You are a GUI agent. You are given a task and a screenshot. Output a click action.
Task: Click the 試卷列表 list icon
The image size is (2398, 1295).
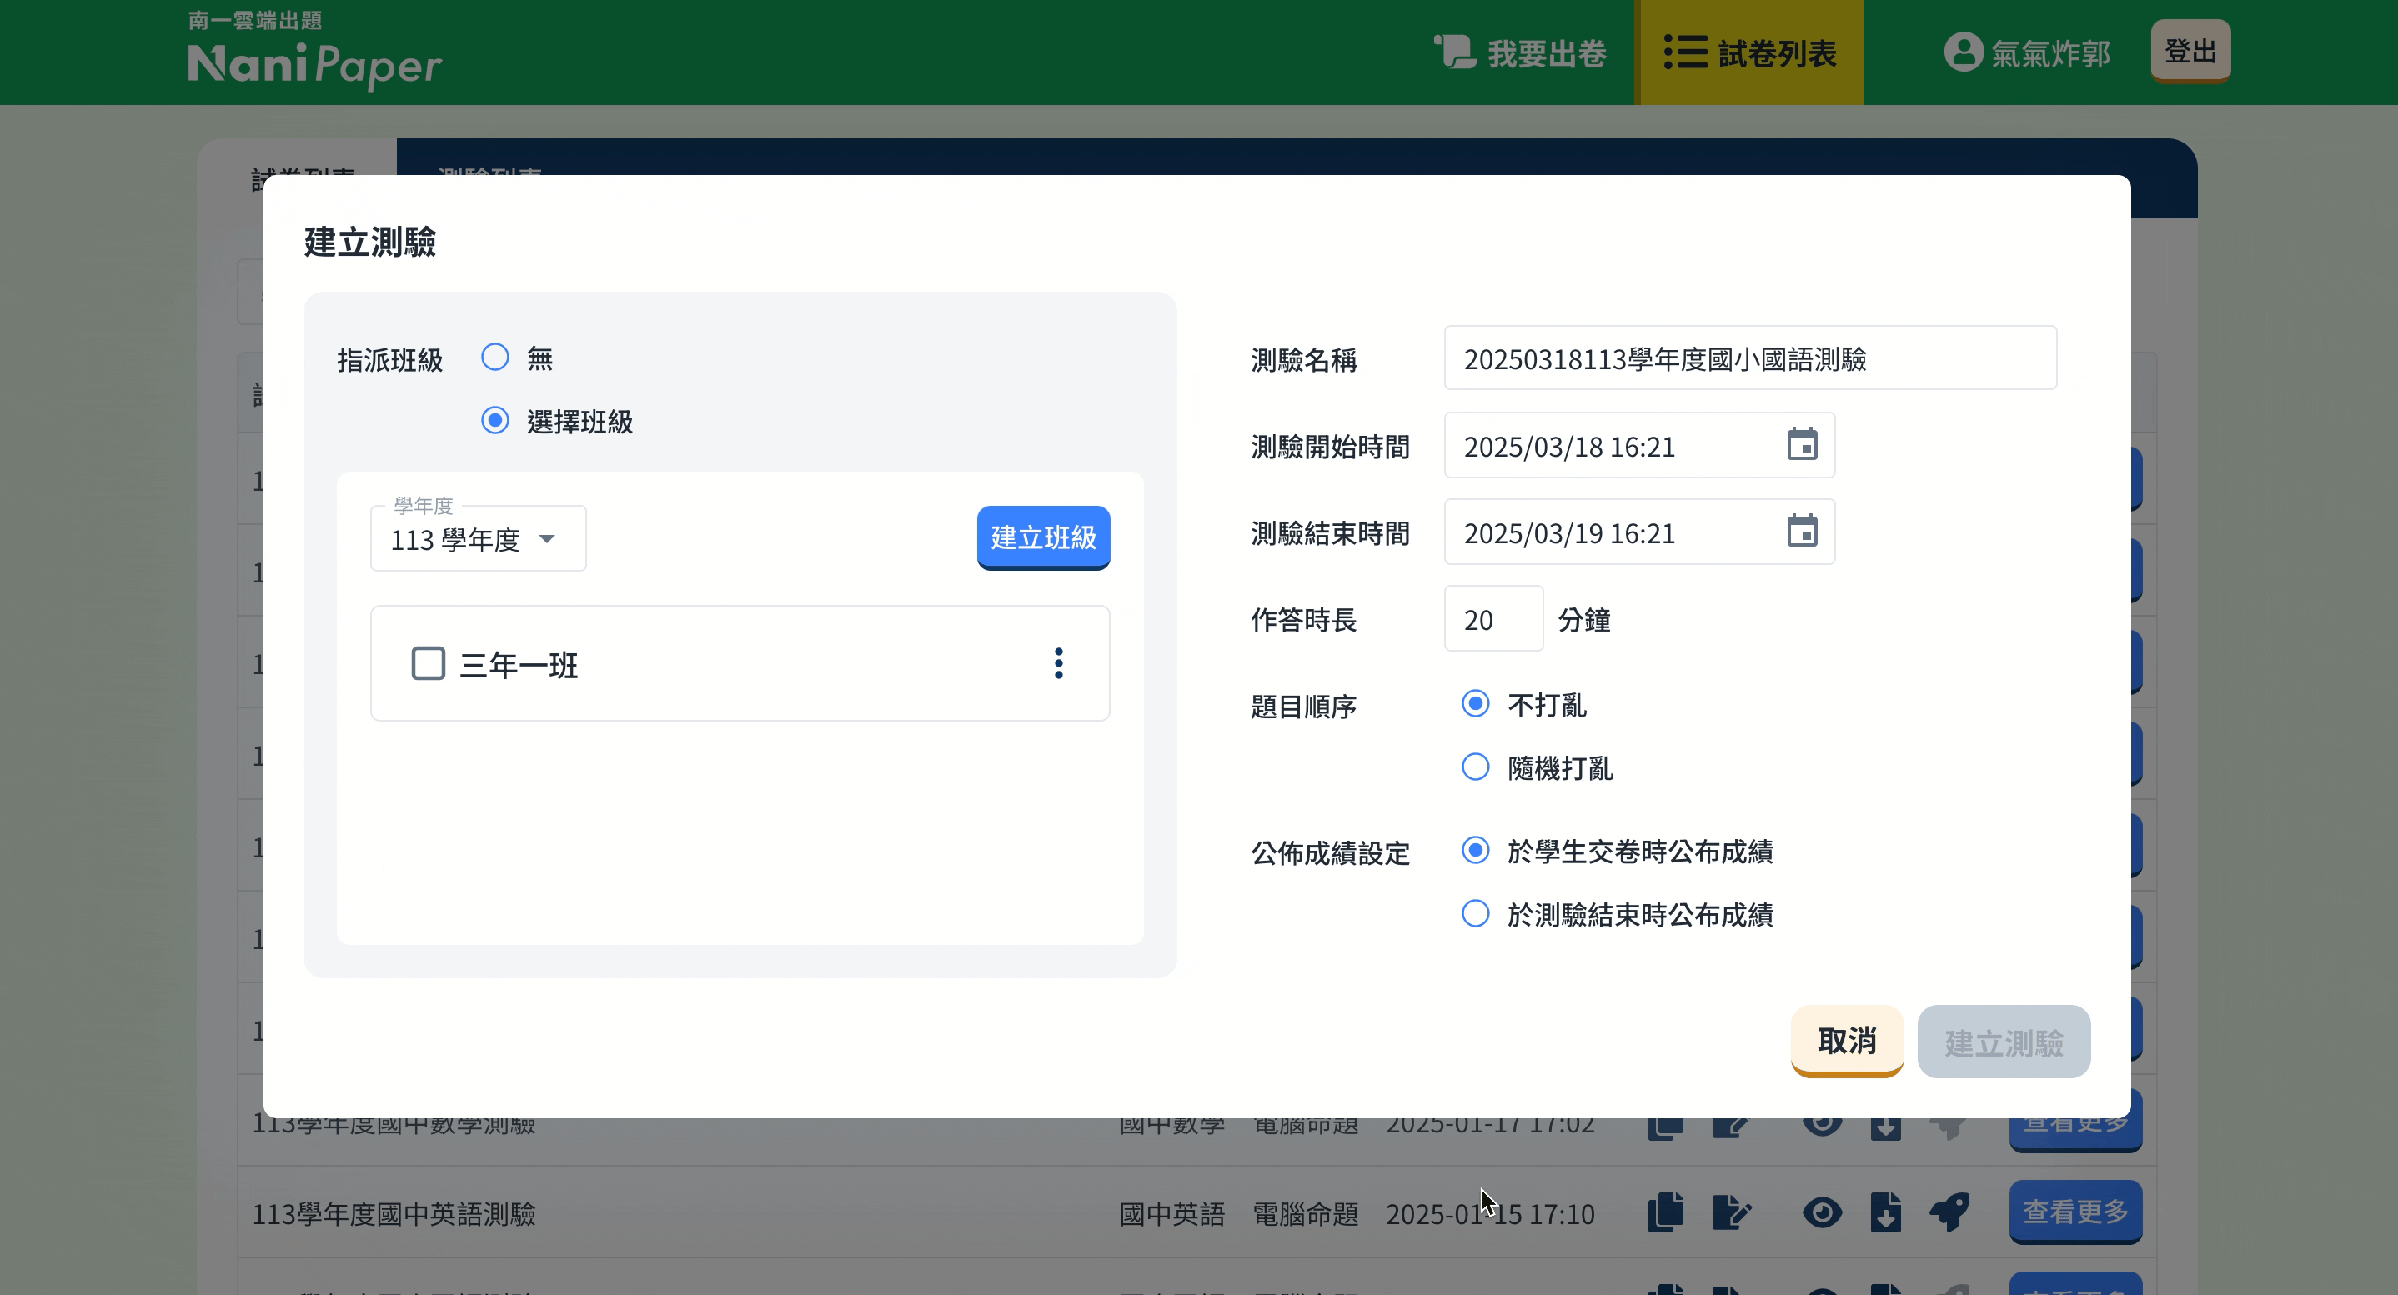(1685, 52)
